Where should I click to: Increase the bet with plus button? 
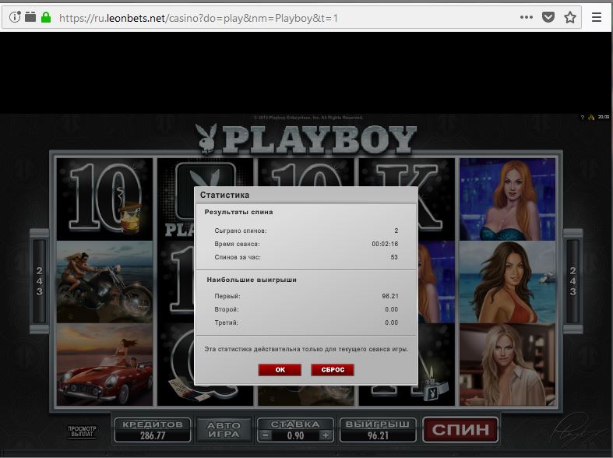[325, 435]
